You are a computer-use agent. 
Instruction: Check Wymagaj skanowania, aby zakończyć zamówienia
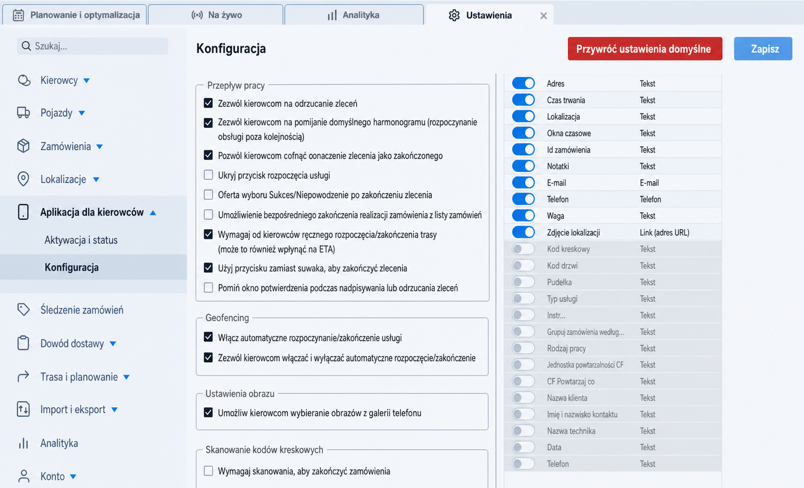pos(208,471)
